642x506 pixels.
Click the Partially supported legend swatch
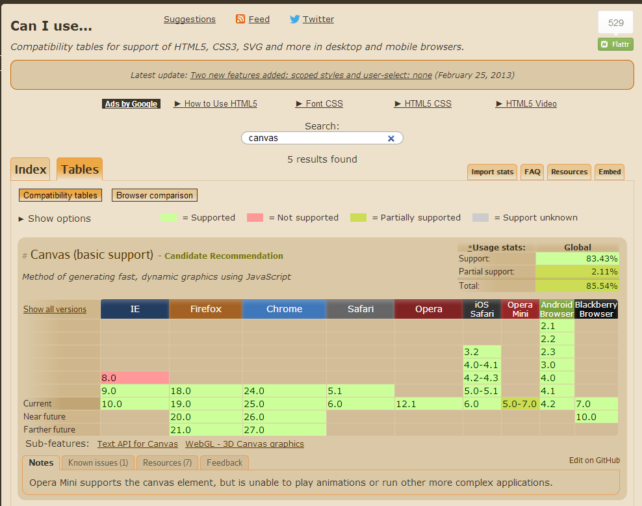358,218
